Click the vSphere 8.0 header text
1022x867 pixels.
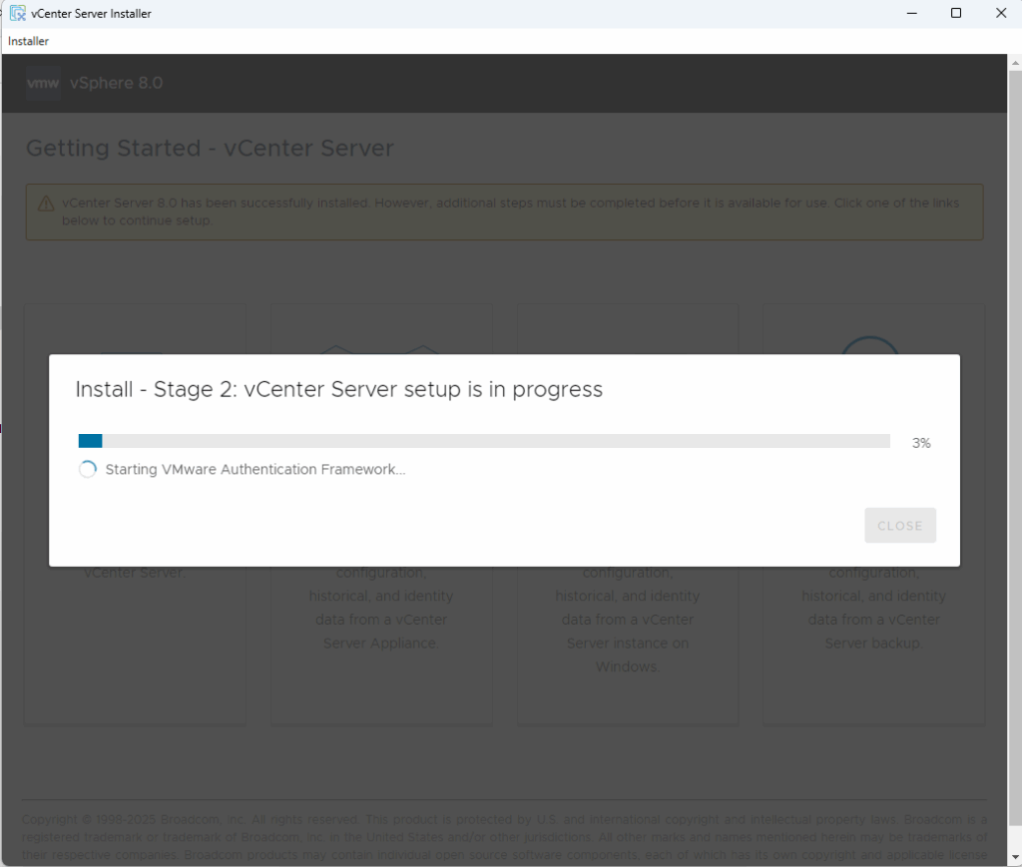click(116, 83)
